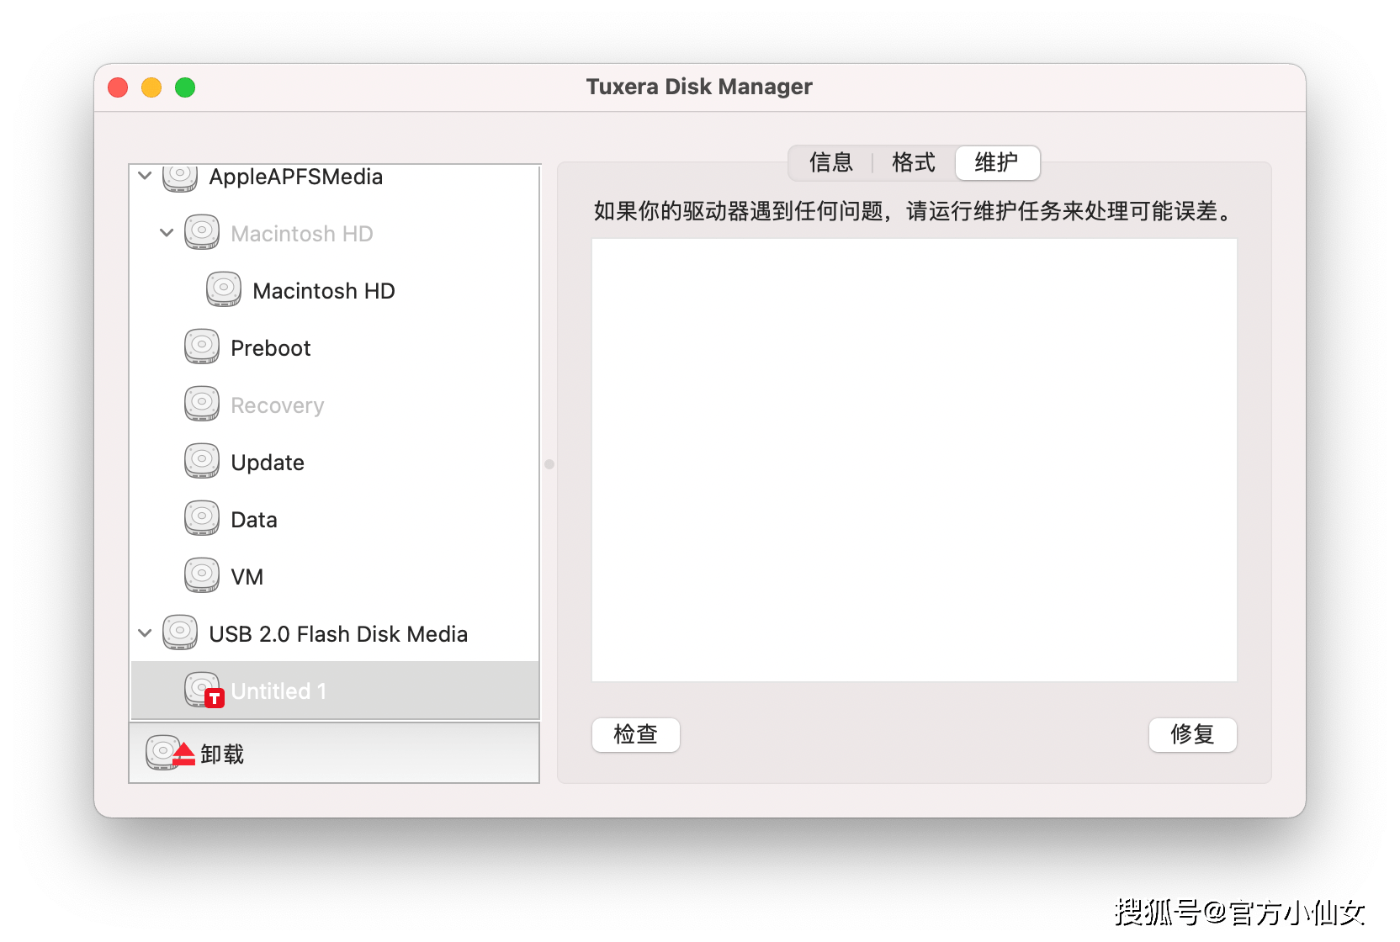This screenshot has width=1400, height=942.
Task: Click the maintenance output log area
Action: point(915,460)
